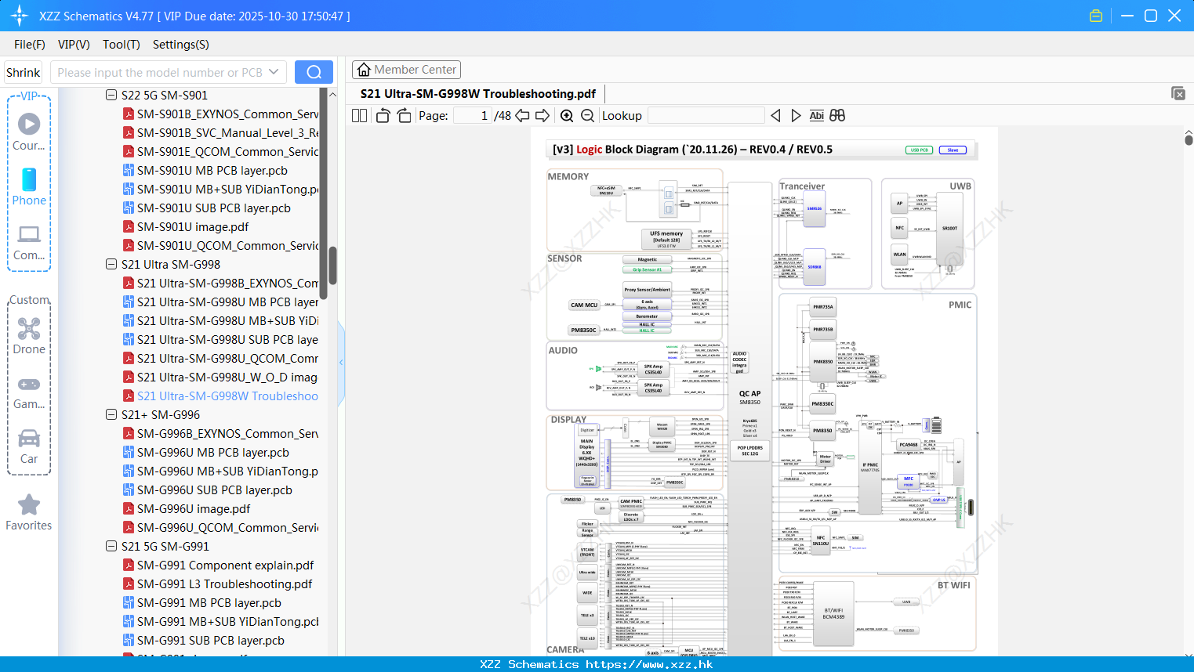Find next lookup result triangle
The height and width of the screenshot is (672, 1194).
coord(796,115)
